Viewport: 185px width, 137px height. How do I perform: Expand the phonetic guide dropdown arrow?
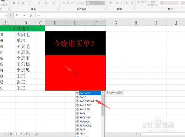[x=57, y=3]
